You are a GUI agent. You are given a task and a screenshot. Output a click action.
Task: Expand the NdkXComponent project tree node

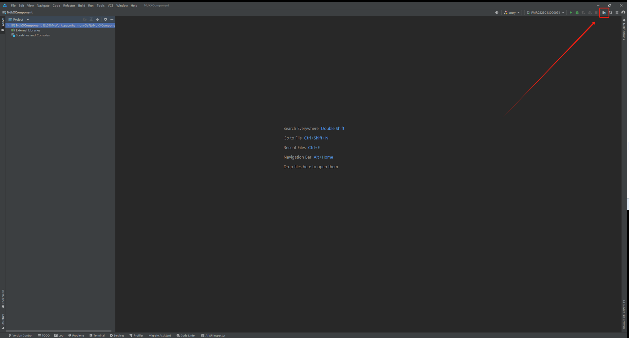(8, 25)
